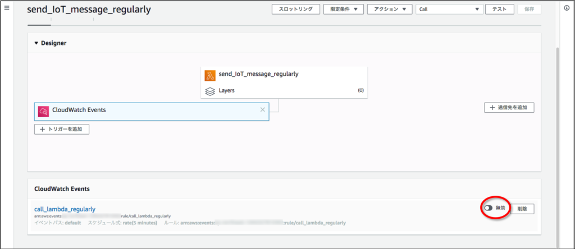Click the 保存 button
The image size is (575, 249).
point(529,10)
